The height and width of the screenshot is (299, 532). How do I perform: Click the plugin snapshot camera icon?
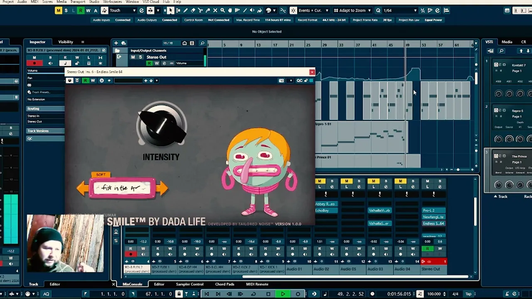[x=281, y=81]
